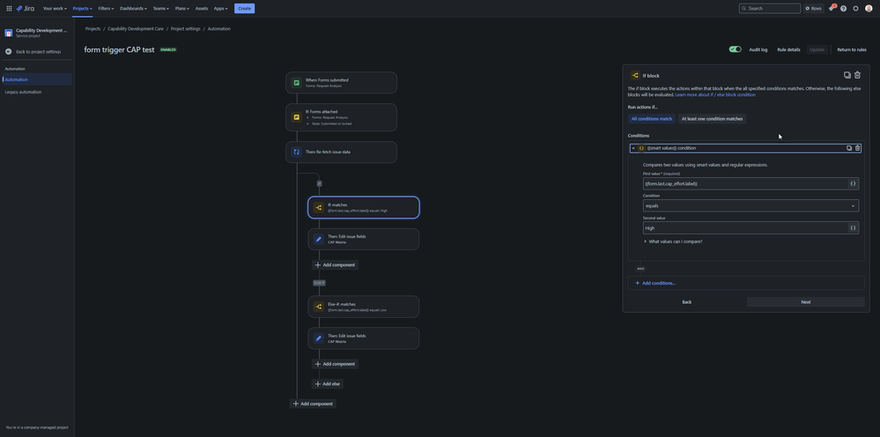Screen dimensions: 880x437
Task: Click Return to rules
Action: tap(852, 49)
